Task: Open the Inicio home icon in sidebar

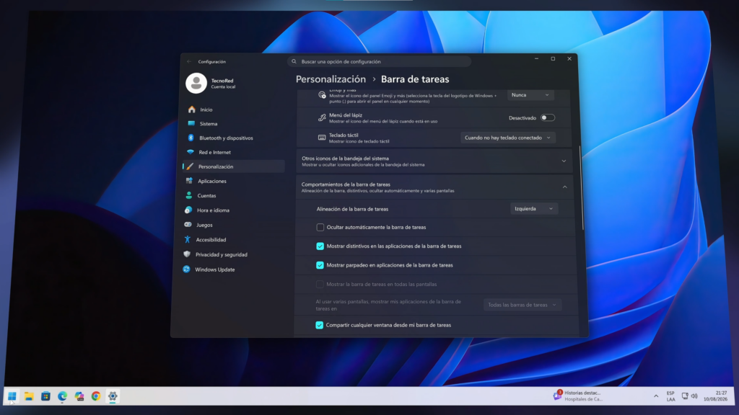Action: click(192, 110)
